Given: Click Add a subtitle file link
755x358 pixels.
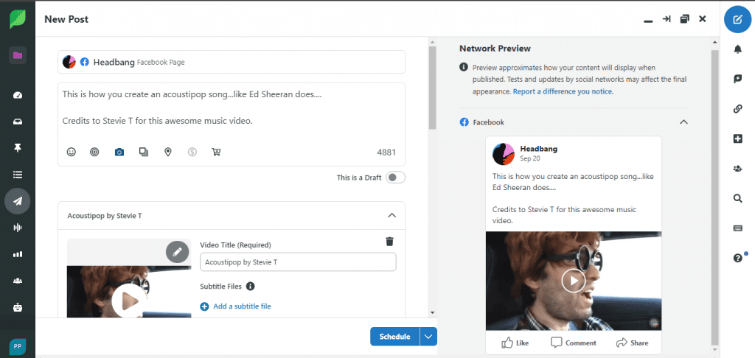Looking at the screenshot, I should coord(235,306).
